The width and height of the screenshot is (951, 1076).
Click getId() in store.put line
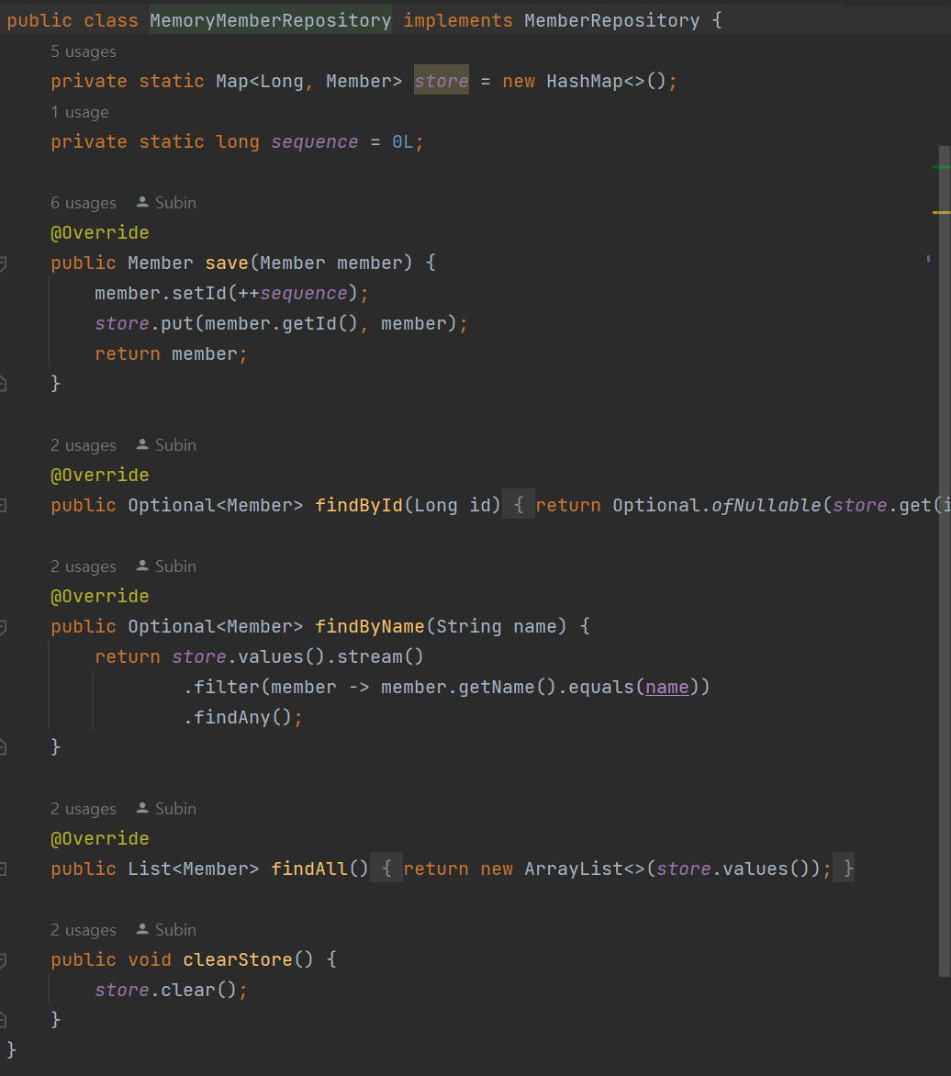coord(319,323)
